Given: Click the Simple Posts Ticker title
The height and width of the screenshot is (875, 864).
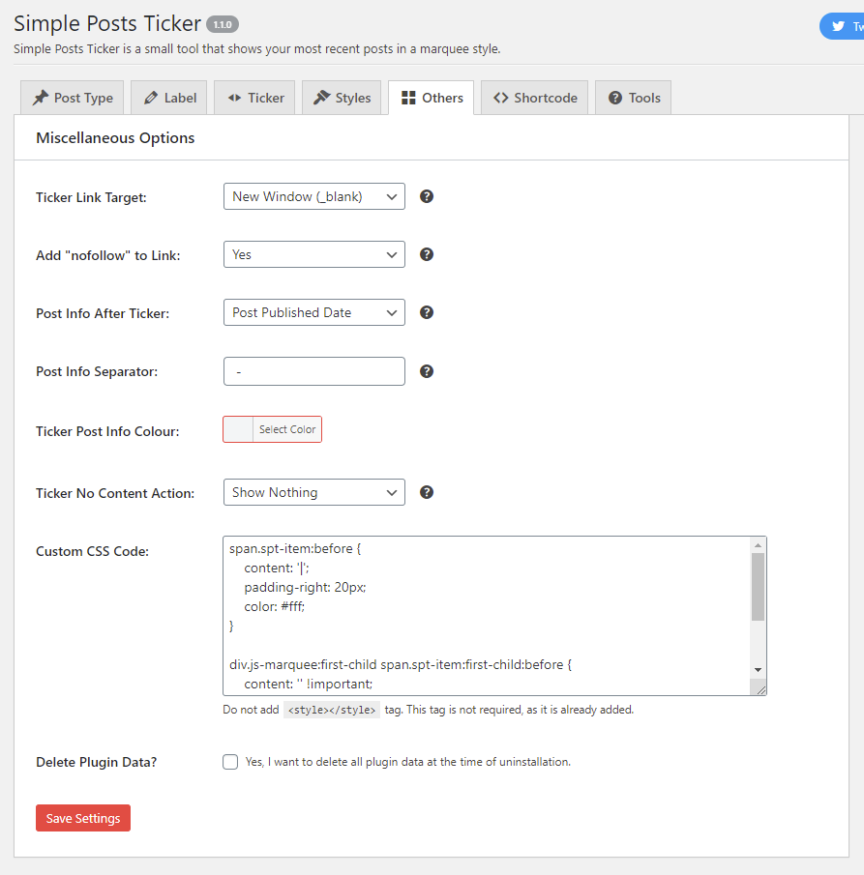Looking at the screenshot, I should (107, 23).
